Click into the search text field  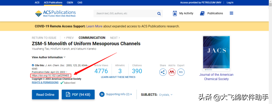click(125, 13)
